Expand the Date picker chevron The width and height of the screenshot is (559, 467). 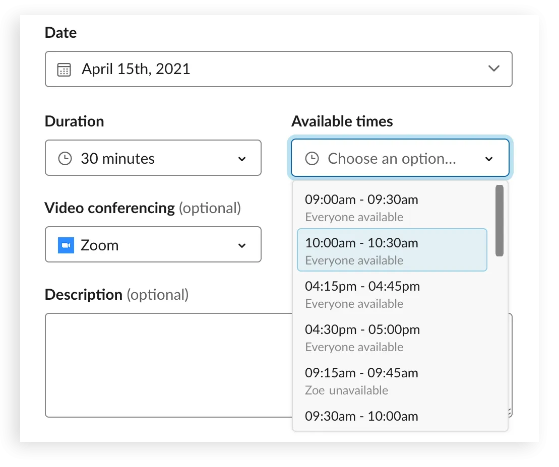pyautogui.click(x=493, y=69)
